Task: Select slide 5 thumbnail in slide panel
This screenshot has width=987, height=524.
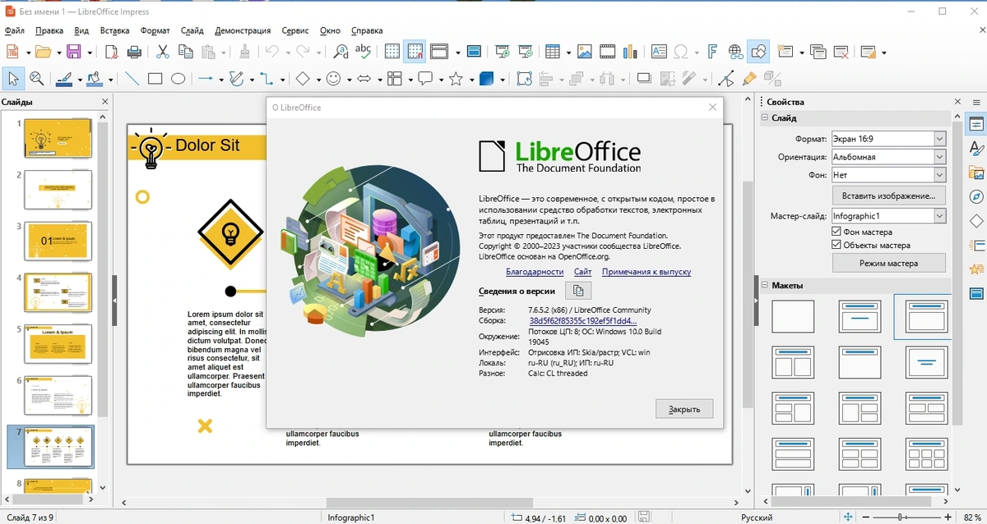Action: pyautogui.click(x=58, y=343)
